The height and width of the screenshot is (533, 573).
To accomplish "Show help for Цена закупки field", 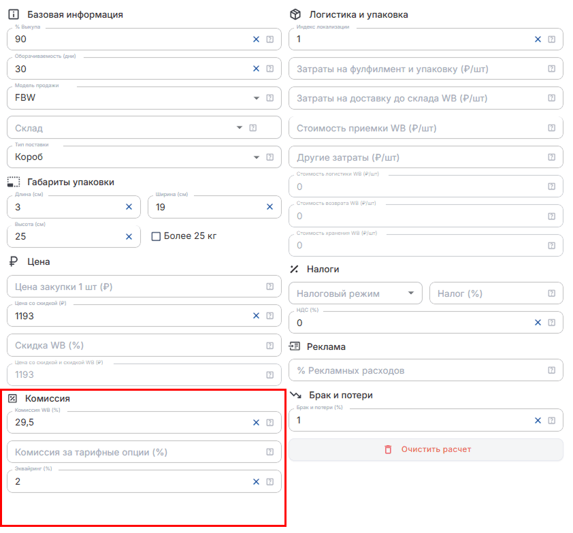I will pos(269,287).
